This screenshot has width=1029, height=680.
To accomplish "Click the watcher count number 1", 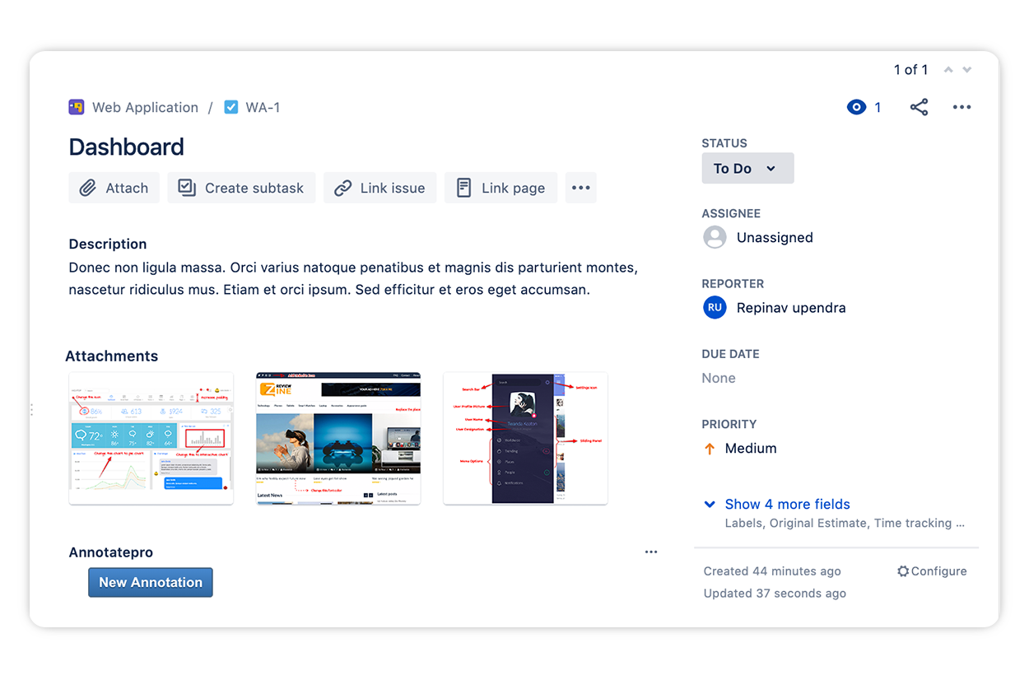I will (x=878, y=107).
